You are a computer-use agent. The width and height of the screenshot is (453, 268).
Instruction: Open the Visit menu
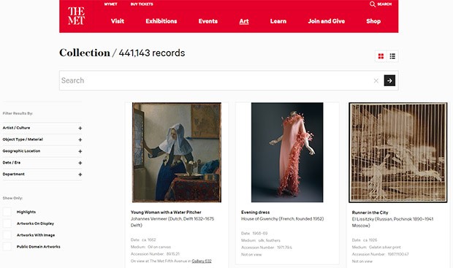click(118, 21)
